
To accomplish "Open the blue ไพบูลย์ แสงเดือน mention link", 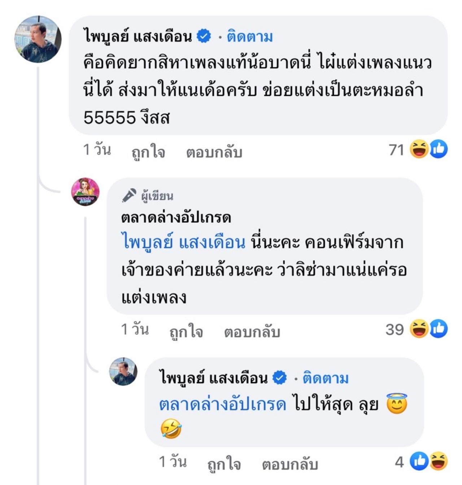I will tap(183, 242).
